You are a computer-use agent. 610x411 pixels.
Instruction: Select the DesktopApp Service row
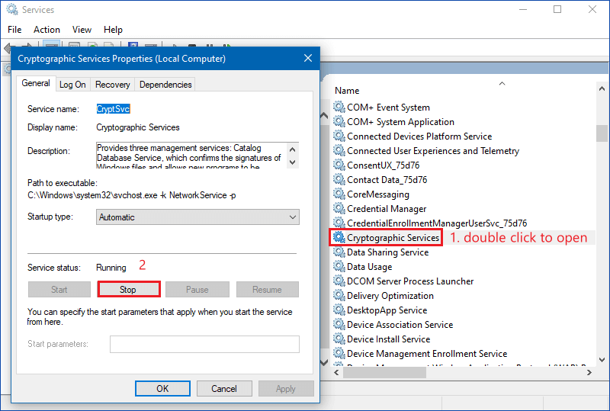click(387, 310)
